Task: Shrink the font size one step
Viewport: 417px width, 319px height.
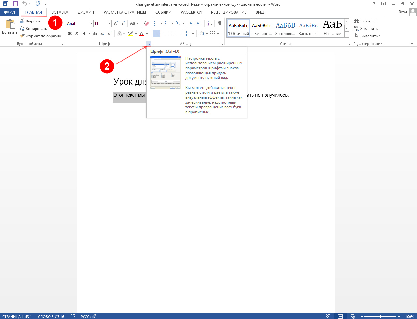Action: coord(123,24)
